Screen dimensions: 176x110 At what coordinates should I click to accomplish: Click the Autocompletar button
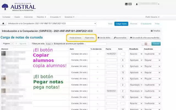pos(120,38)
